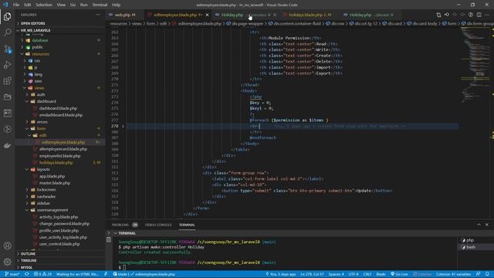Click the synchronize changes icon in the status bar
Viewport: 494px width, 278px height.
27,274
